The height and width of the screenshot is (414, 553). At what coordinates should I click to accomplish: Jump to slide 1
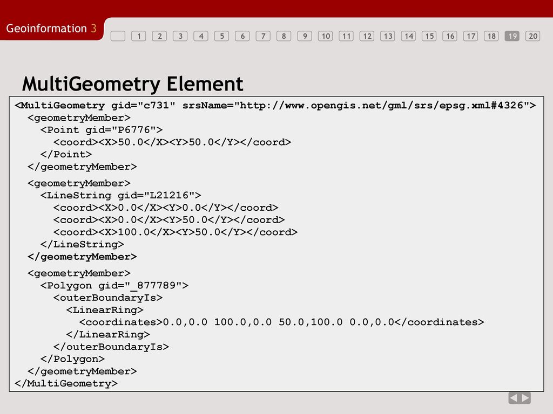139,36
